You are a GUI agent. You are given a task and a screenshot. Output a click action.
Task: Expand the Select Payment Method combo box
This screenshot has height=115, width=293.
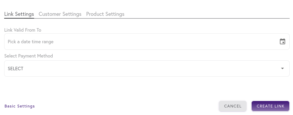147,68
